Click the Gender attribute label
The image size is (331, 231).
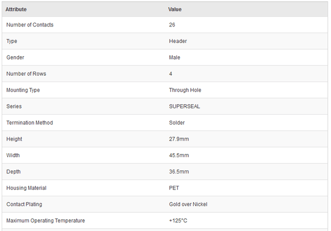tap(15, 57)
